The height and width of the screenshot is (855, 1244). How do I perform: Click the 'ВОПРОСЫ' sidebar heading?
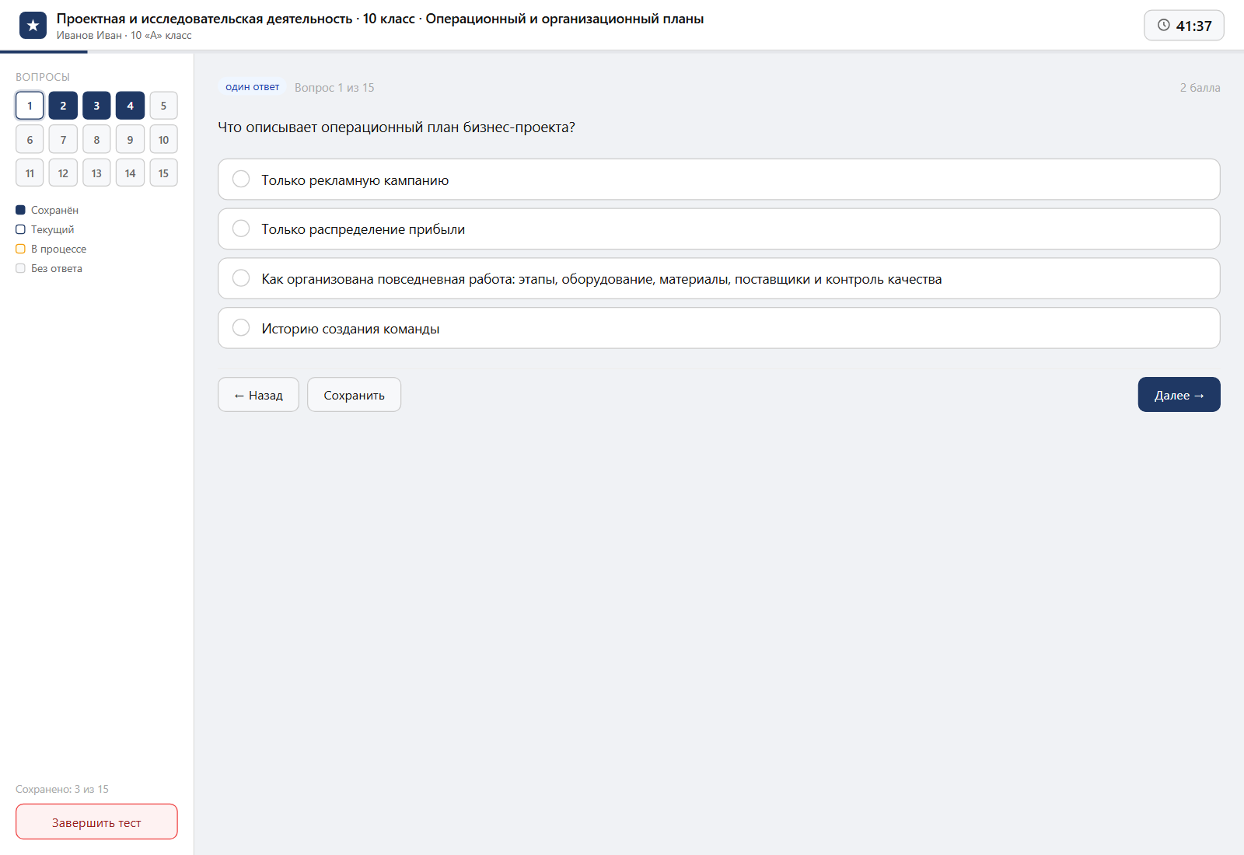(43, 77)
